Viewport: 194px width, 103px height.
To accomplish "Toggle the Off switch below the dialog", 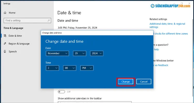I will [x=61, y=92].
